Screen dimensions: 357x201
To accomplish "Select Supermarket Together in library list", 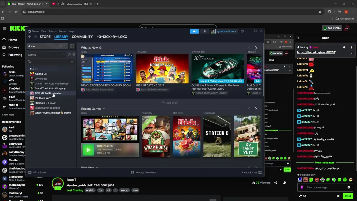I will (x=47, y=108).
